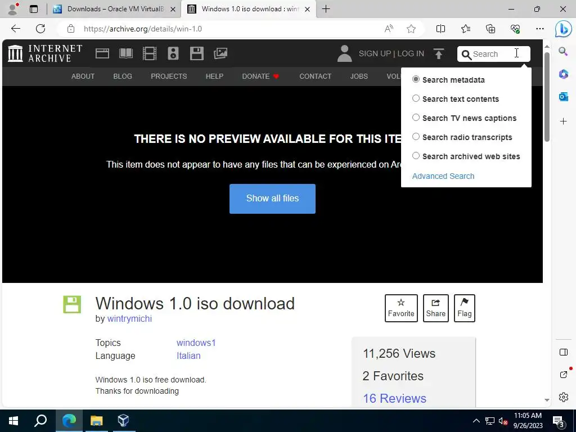Open Edge tab actions menu icon

[x=33, y=9]
